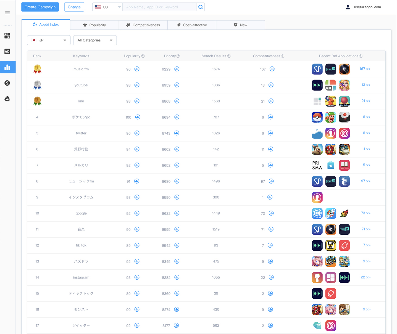The width and height of the screenshot is (397, 334).
Task: View the competitiveness chart for 荒野行動
Action: point(271,149)
